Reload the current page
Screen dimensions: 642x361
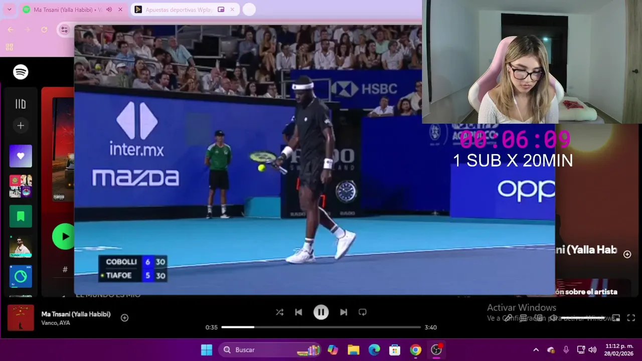(44, 30)
